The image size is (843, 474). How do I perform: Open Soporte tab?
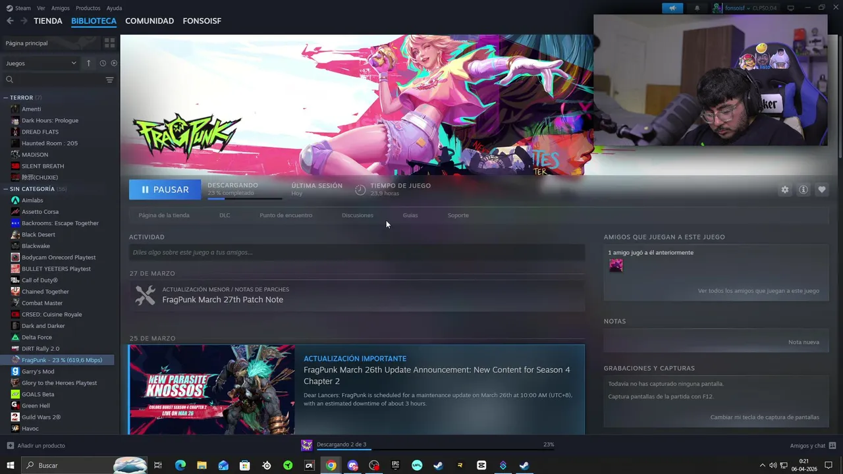point(458,215)
